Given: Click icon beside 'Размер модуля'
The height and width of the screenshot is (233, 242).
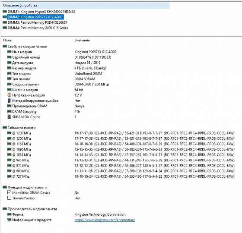Looking at the screenshot, I should coord(9,68).
